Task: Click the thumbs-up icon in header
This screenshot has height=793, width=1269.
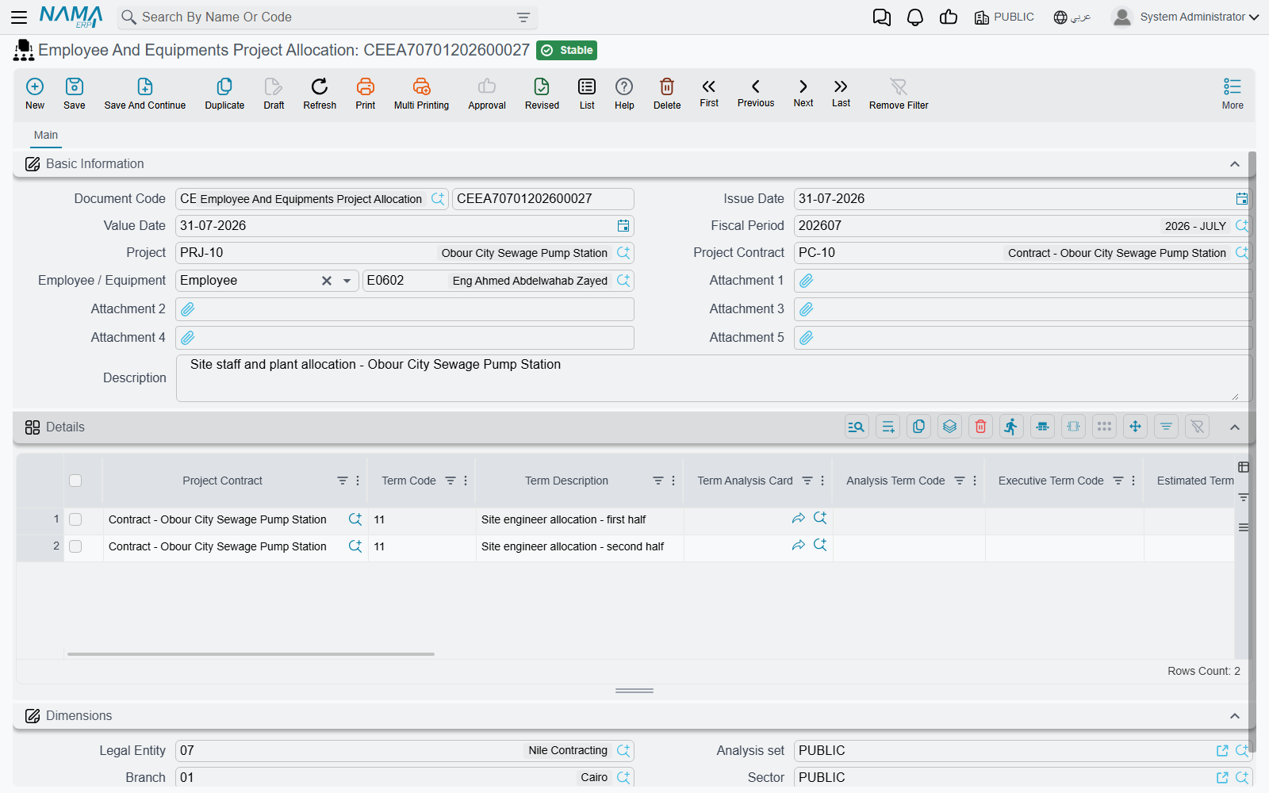Action: [x=949, y=17]
